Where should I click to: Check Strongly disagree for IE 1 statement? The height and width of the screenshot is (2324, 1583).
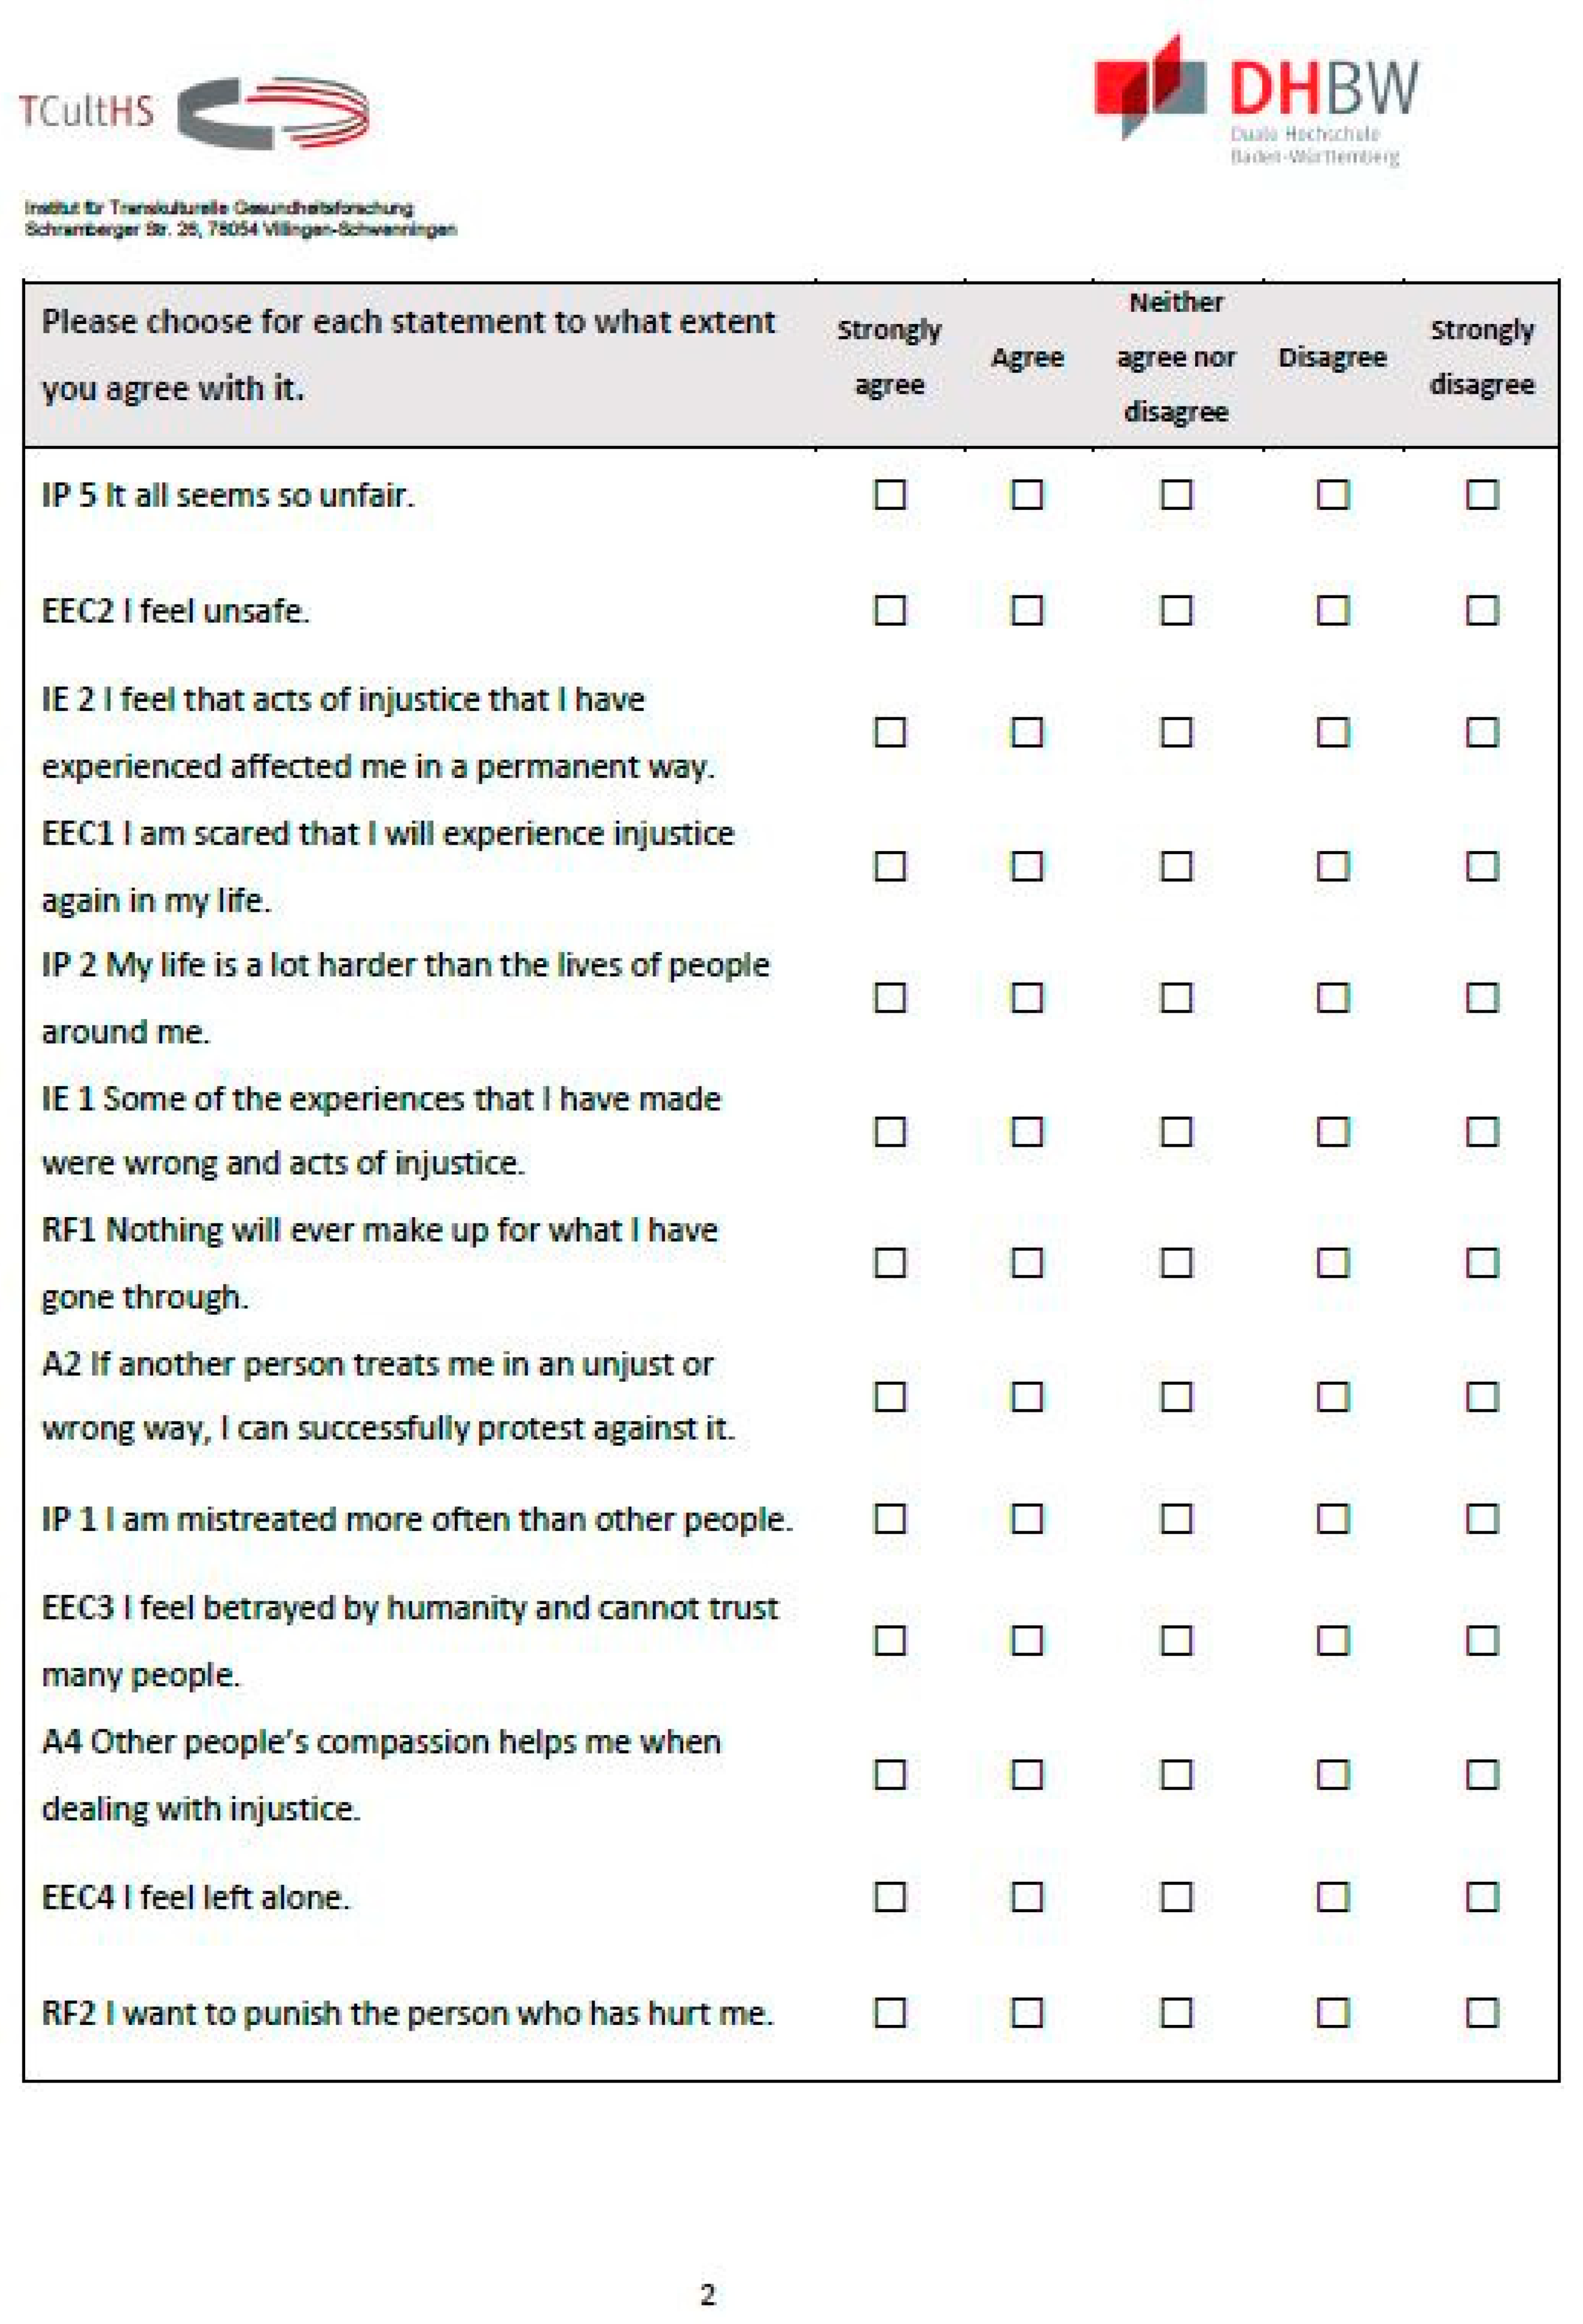1481,1131
